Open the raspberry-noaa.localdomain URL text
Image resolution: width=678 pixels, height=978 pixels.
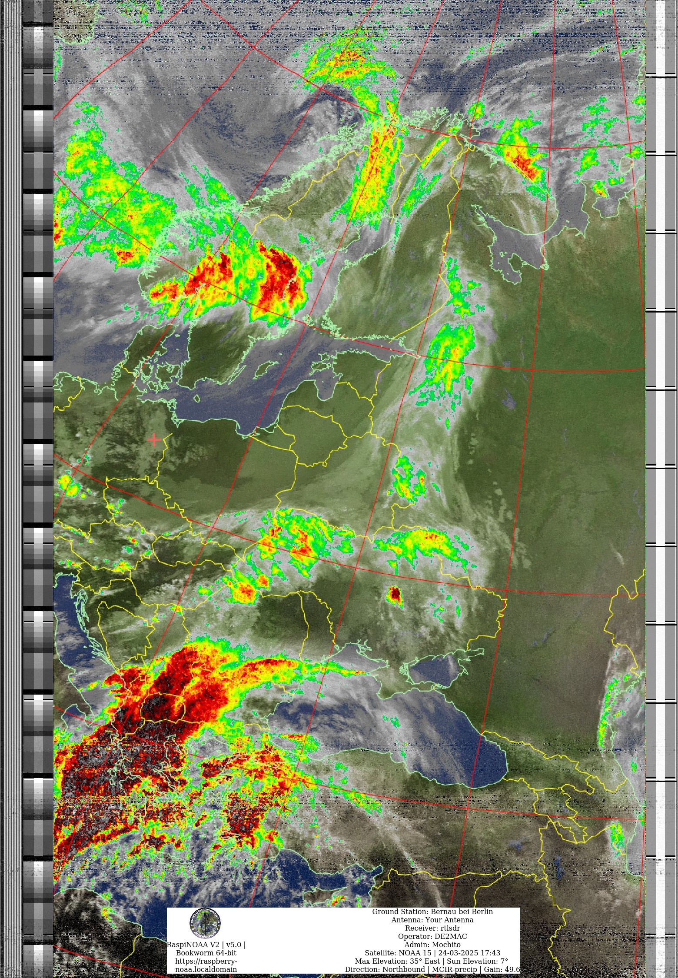pyautogui.click(x=206, y=965)
